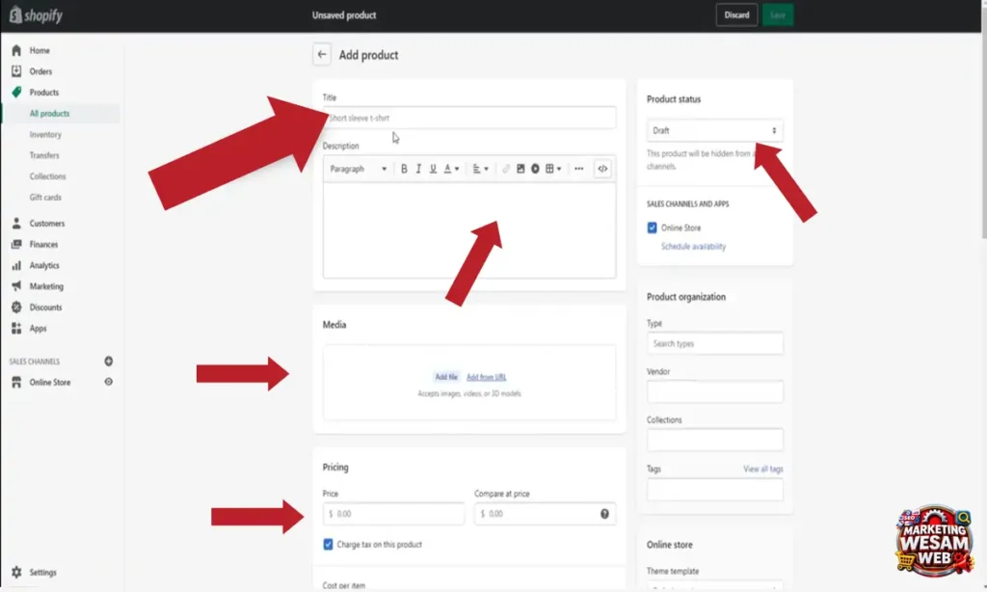Focus the product Title field
987x592 pixels.
click(x=469, y=118)
